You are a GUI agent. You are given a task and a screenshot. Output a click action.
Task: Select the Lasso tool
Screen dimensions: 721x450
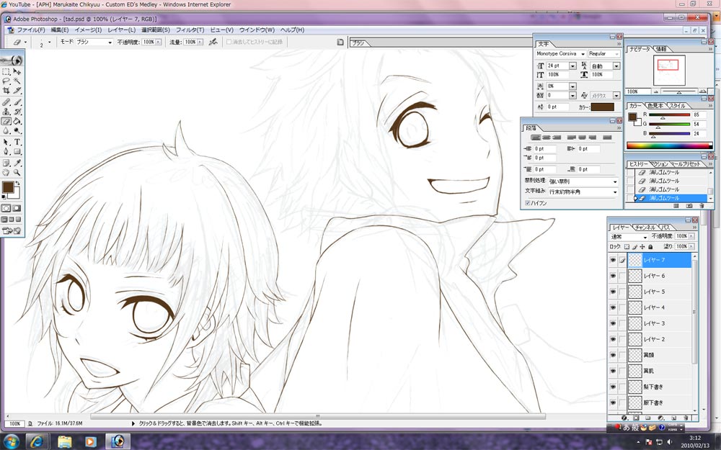[6, 81]
